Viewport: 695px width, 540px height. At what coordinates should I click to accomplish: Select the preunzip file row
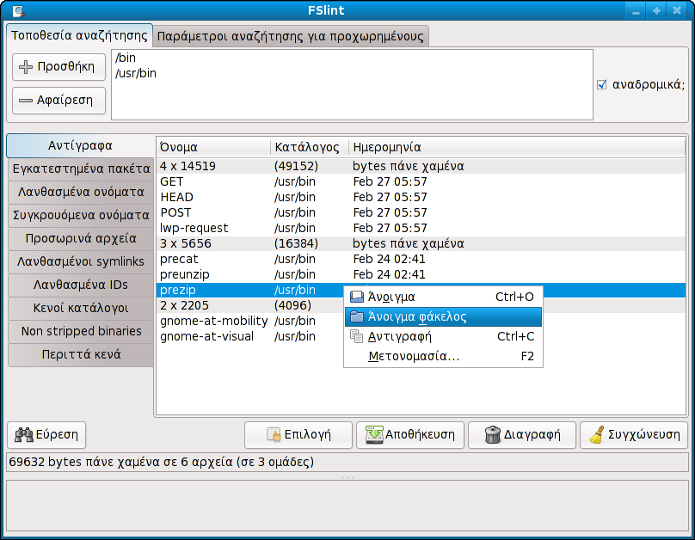coord(421,274)
